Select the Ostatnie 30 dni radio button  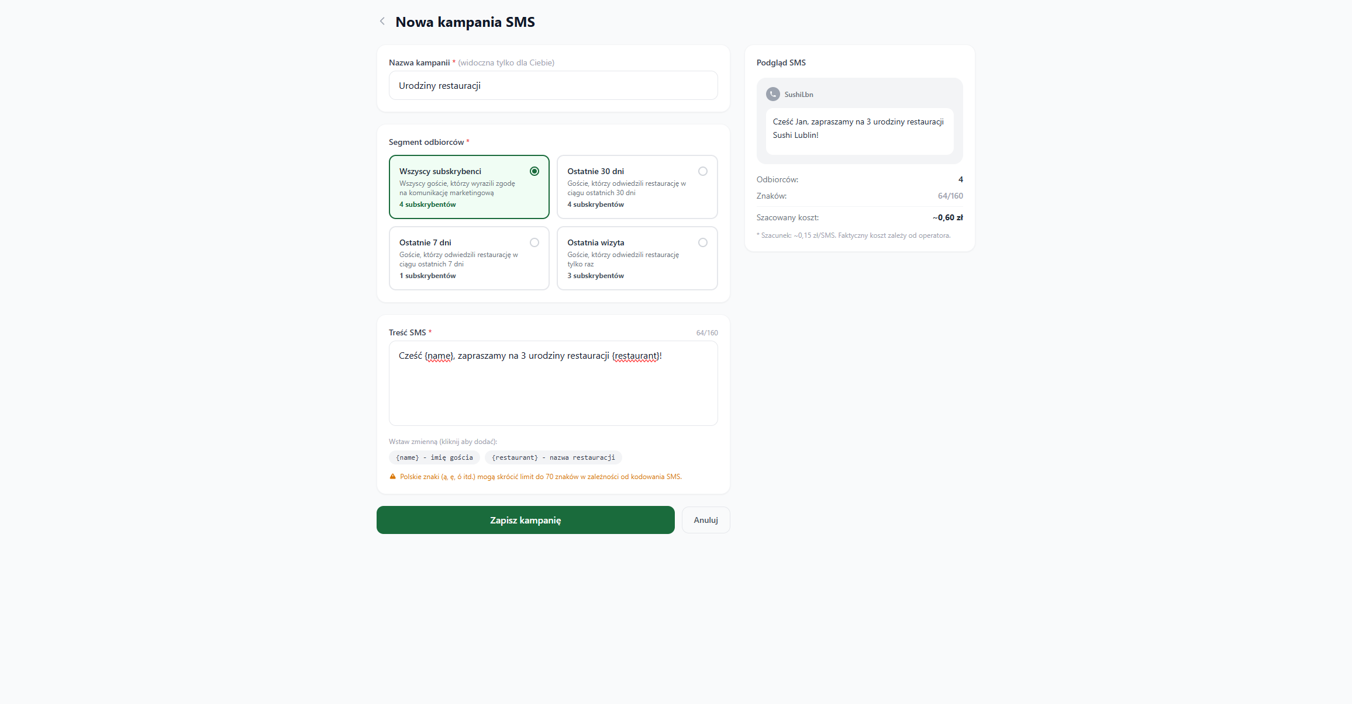click(x=703, y=171)
